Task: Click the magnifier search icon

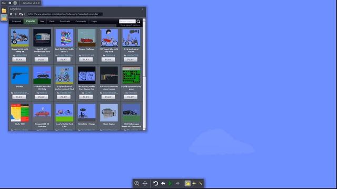Action: (x=138, y=22)
